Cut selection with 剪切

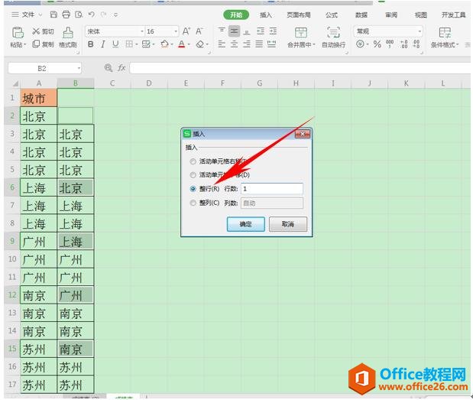coord(43,31)
